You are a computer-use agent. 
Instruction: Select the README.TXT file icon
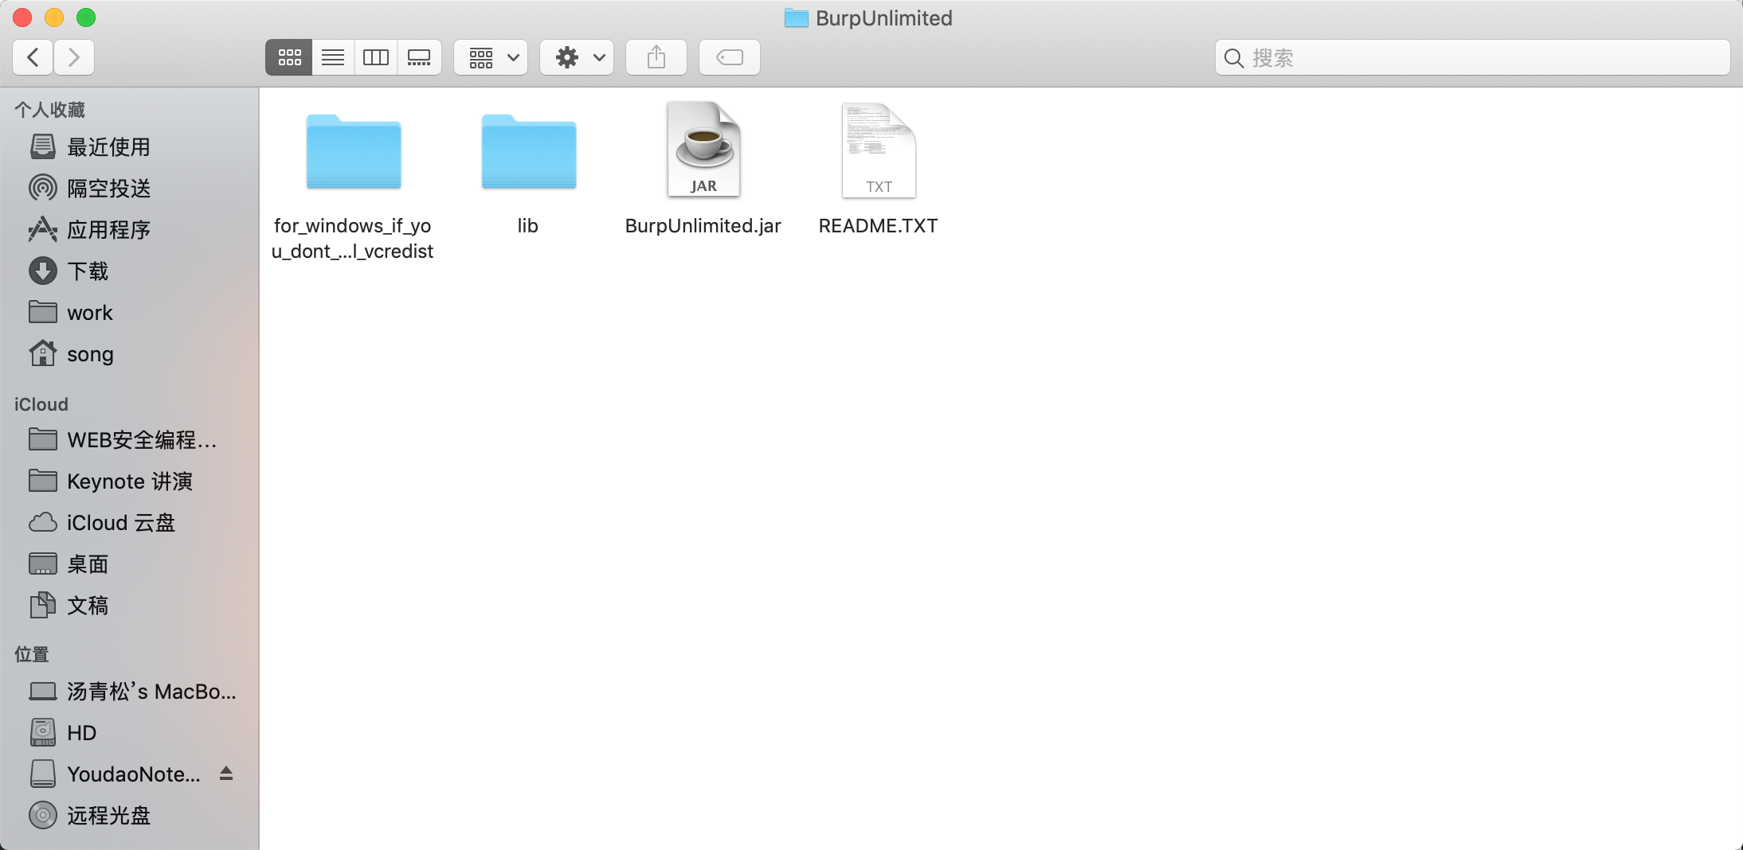coord(879,151)
